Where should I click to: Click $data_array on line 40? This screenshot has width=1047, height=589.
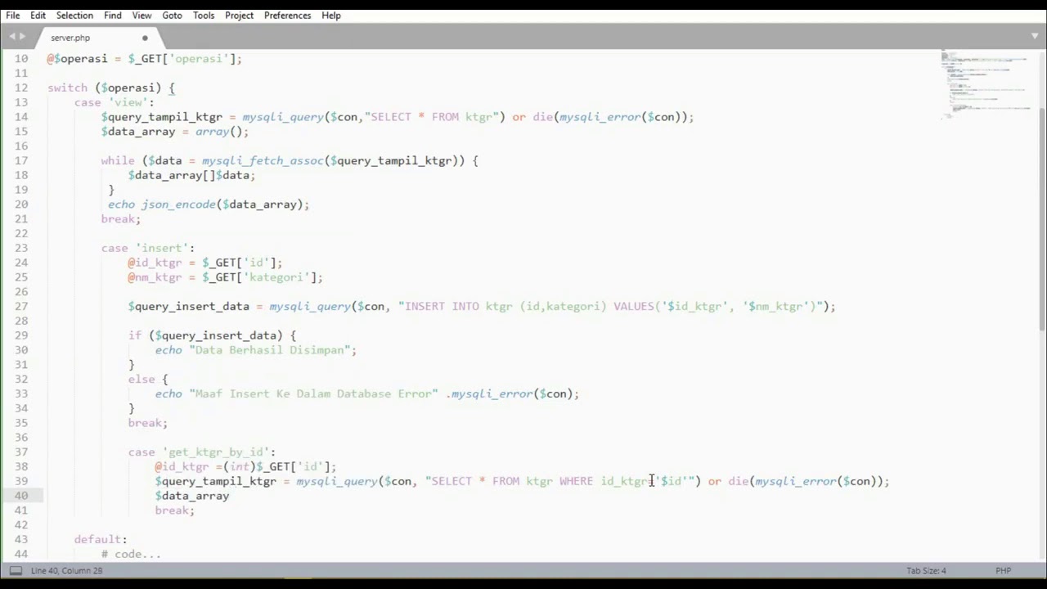click(192, 496)
